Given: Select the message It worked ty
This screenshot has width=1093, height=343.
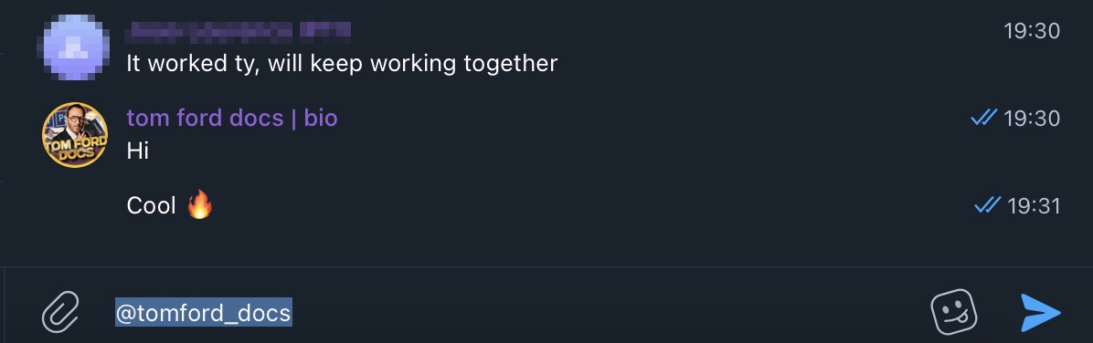Looking at the screenshot, I should 342,63.
